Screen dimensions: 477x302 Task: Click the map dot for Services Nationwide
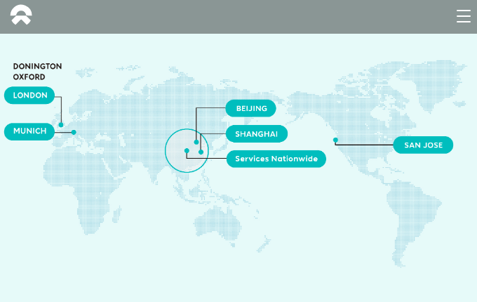click(x=187, y=151)
